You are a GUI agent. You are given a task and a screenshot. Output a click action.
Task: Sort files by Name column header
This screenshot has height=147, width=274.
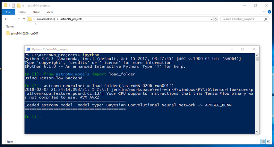coord(10,26)
